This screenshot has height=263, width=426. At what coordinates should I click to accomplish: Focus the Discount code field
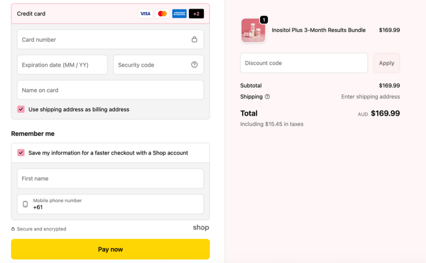pyautogui.click(x=304, y=63)
